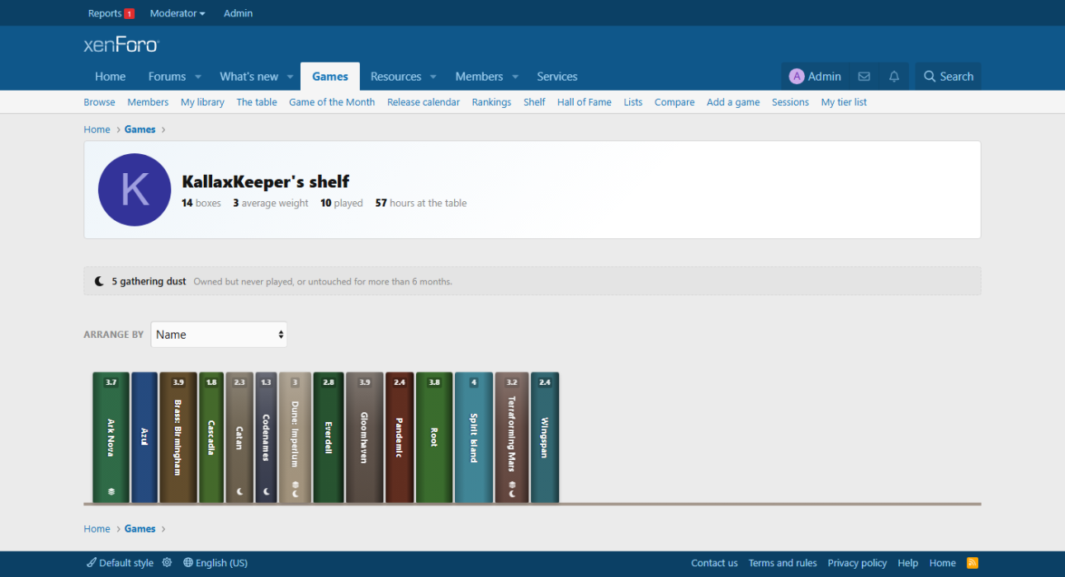Open the Forums tab
Viewport: 1065px width, 577px height.
168,77
